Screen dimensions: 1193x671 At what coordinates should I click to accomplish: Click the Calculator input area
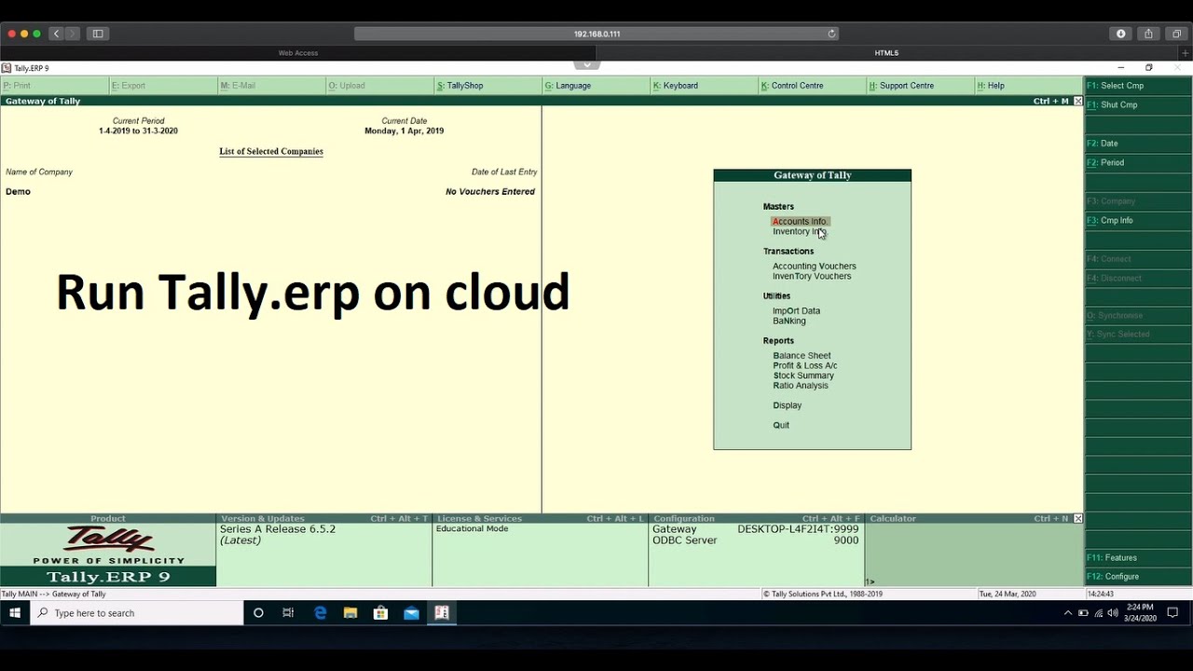click(974, 555)
